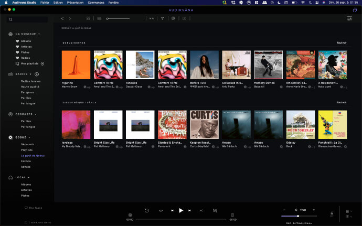Open the Keep on Keepi... Curtis Mayfield album
The height and width of the screenshot is (226, 362).
(204, 125)
